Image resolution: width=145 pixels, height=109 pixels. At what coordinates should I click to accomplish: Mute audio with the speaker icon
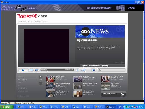pyautogui.click(x=77, y=70)
